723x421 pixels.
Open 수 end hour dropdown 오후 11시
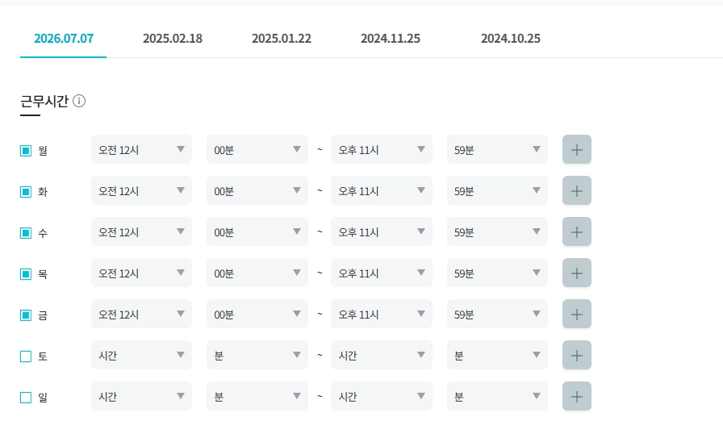click(382, 231)
